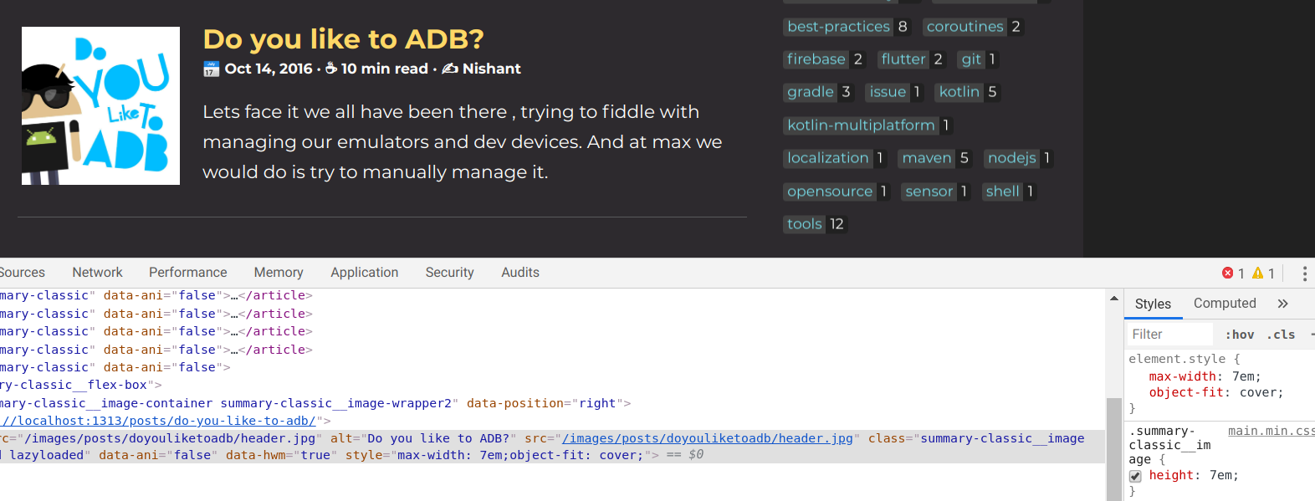Uncheck the height: 7em property checkbox
1315x501 pixels.
tap(1135, 476)
